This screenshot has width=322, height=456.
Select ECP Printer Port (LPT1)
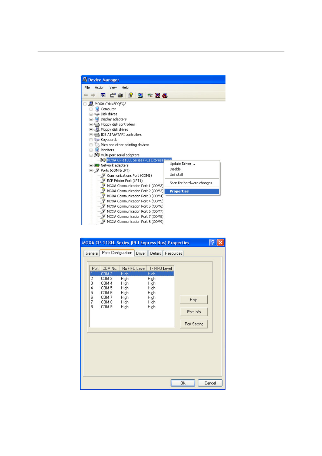[x=125, y=181]
